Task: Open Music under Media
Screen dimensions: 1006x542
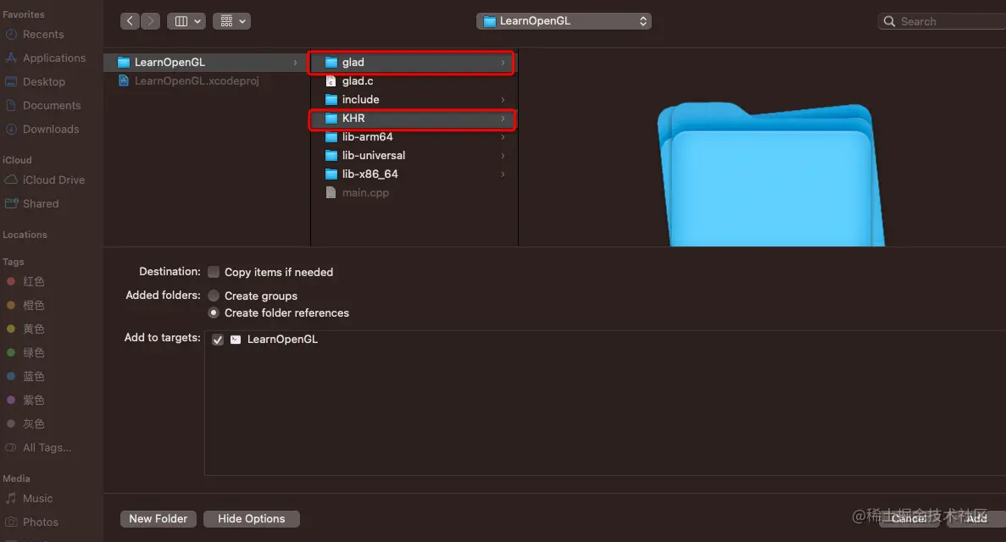Action: (x=37, y=498)
